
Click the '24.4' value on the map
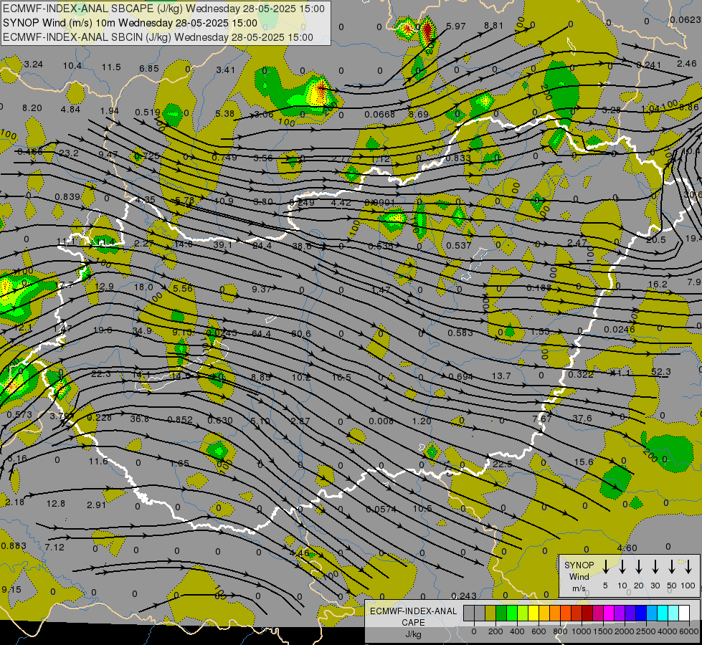[x=262, y=245]
